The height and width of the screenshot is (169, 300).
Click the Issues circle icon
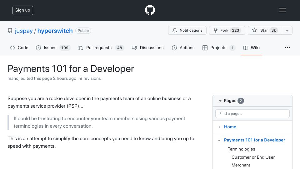38,48
